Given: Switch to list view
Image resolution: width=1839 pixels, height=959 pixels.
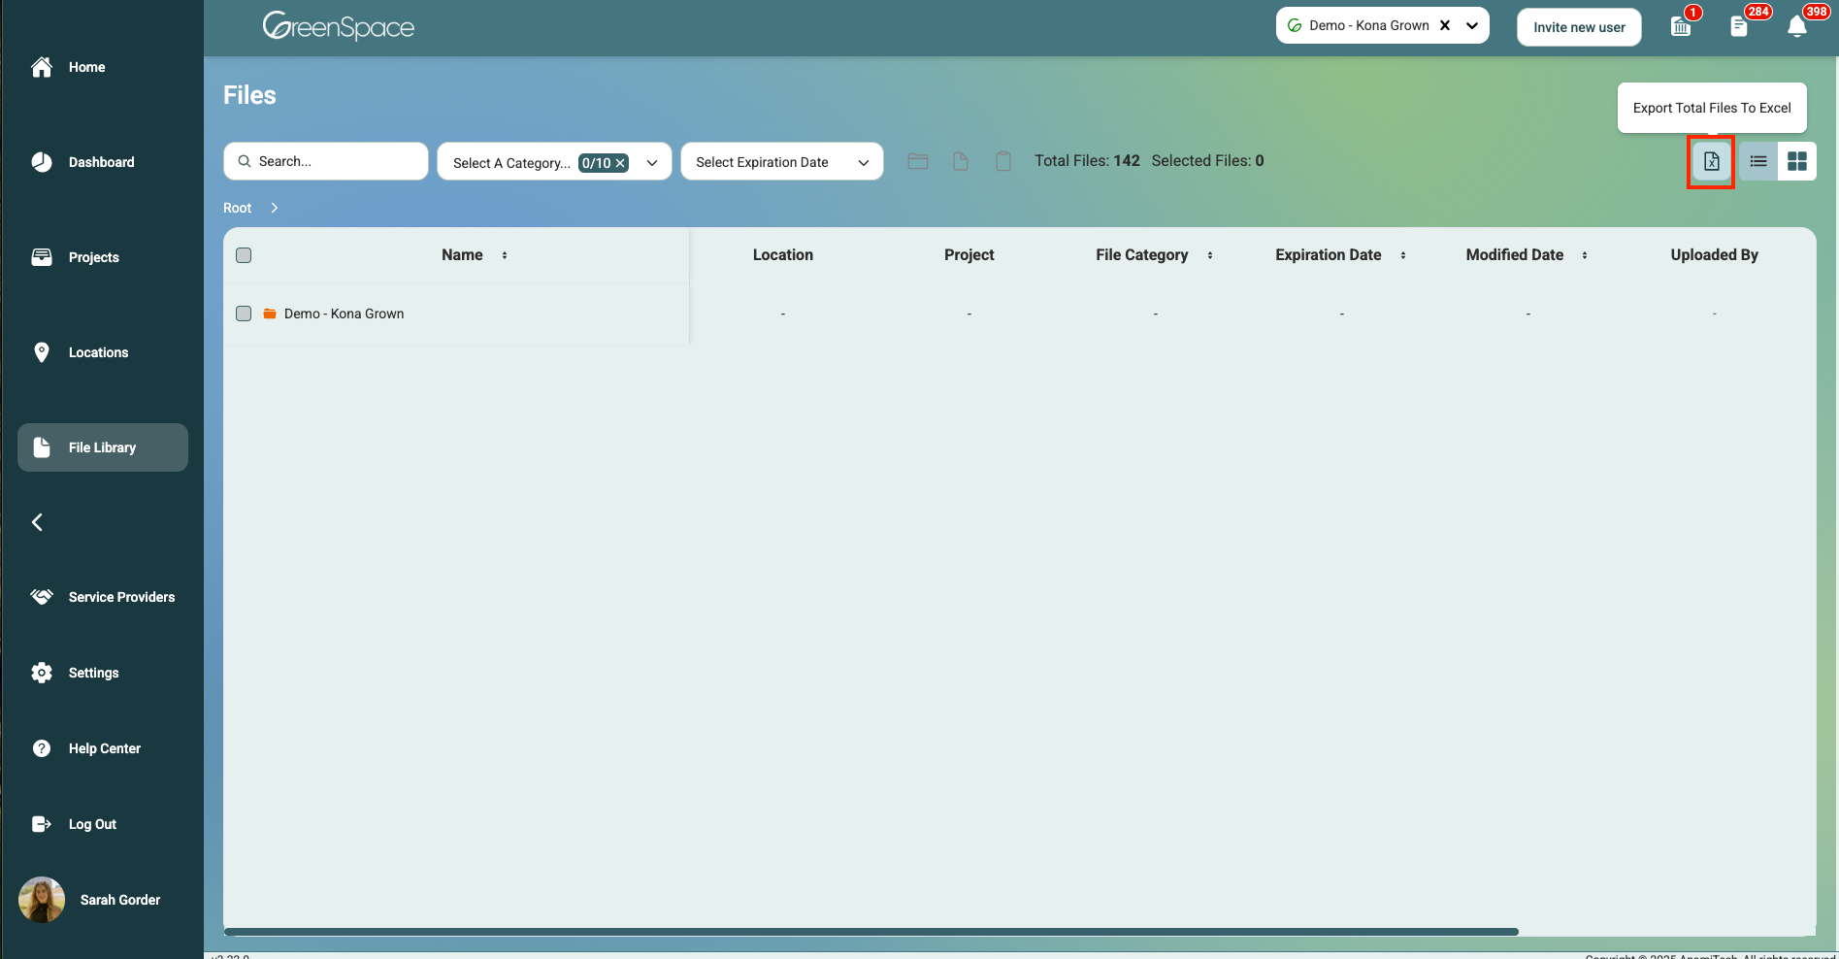Looking at the screenshot, I should pyautogui.click(x=1758, y=161).
